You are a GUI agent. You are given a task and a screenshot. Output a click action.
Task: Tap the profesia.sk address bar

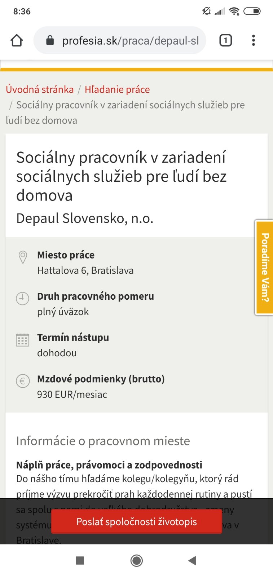[x=130, y=41]
